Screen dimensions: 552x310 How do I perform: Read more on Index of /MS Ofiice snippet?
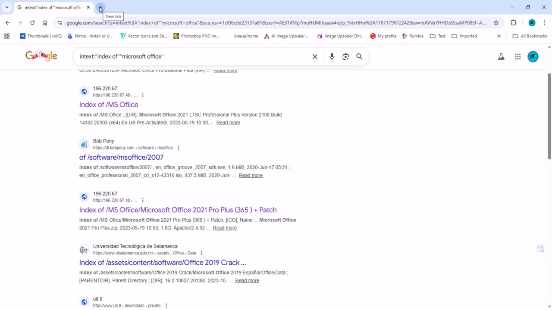coord(228,123)
